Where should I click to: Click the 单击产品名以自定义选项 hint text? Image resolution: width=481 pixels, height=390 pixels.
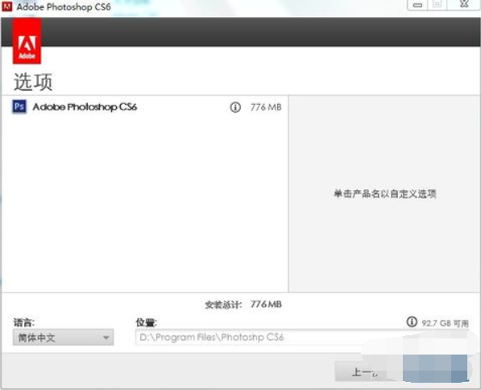tap(385, 193)
